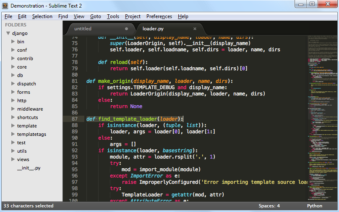339x212 pixels.
Task: Click the FOLDERS sidebar heading
Action: (x=16, y=25)
